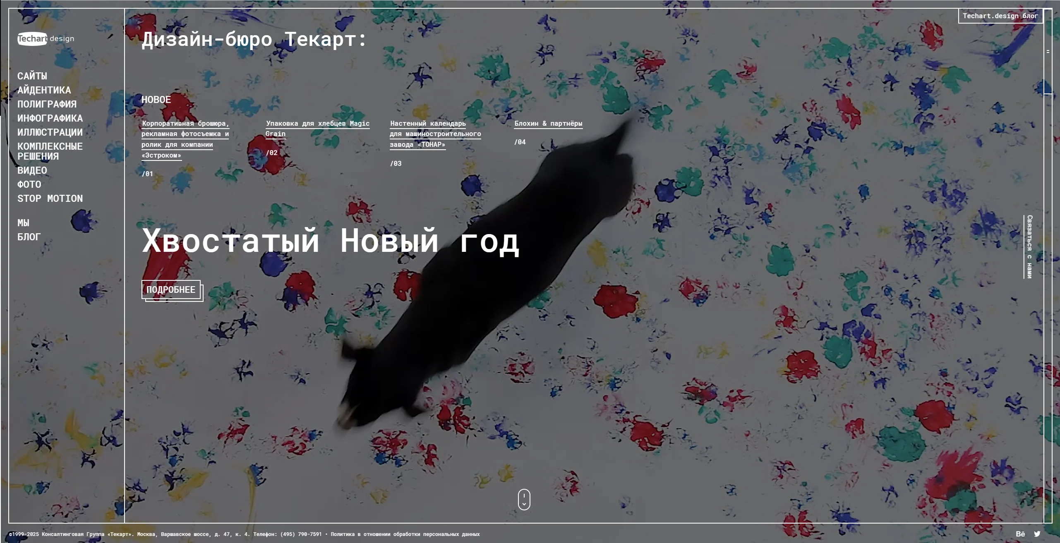Select ИНФОГРАФИКА in the sidebar
Screen dimensions: 1060x543
click(50, 118)
